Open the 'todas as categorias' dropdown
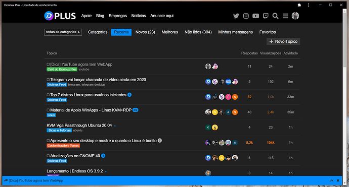The width and height of the screenshot is (349, 187). pyautogui.click(x=63, y=32)
